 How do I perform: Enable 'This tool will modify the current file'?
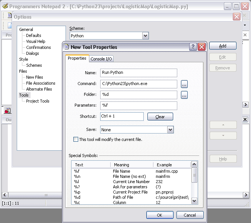(76, 139)
